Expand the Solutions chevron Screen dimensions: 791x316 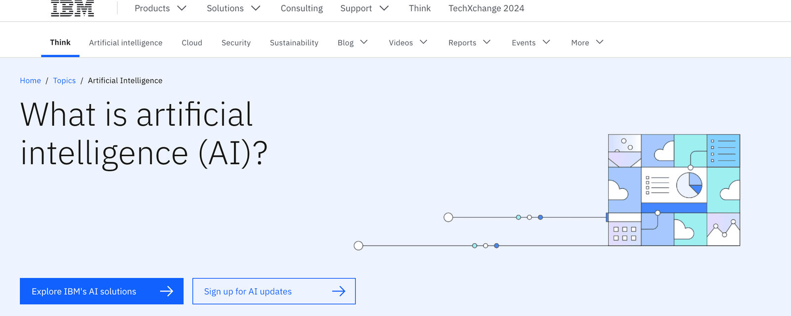tap(256, 8)
